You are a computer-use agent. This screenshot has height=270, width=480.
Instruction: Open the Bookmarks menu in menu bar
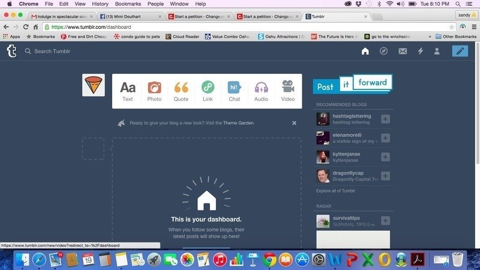point(128,4)
